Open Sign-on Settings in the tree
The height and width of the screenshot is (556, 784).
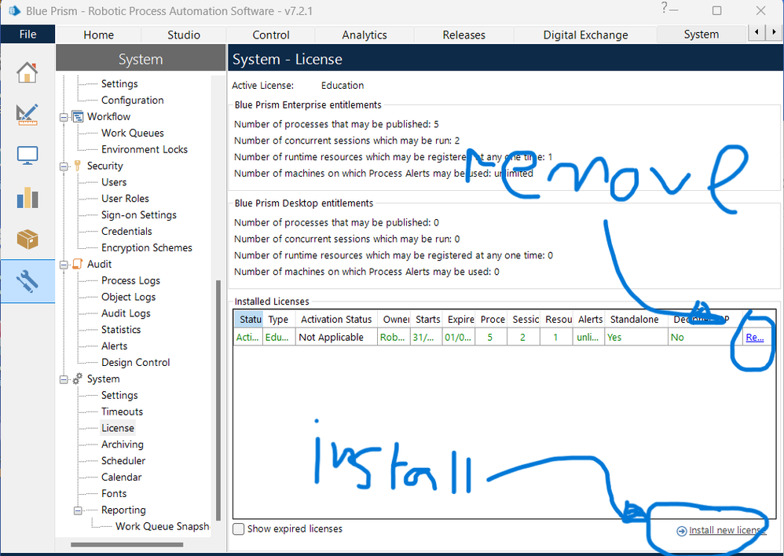click(x=139, y=215)
